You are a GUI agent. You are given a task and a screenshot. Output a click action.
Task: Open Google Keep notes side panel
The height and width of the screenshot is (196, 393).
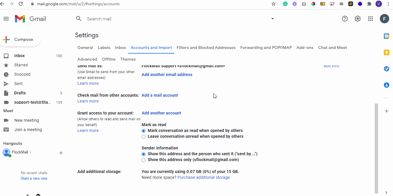pos(386,52)
